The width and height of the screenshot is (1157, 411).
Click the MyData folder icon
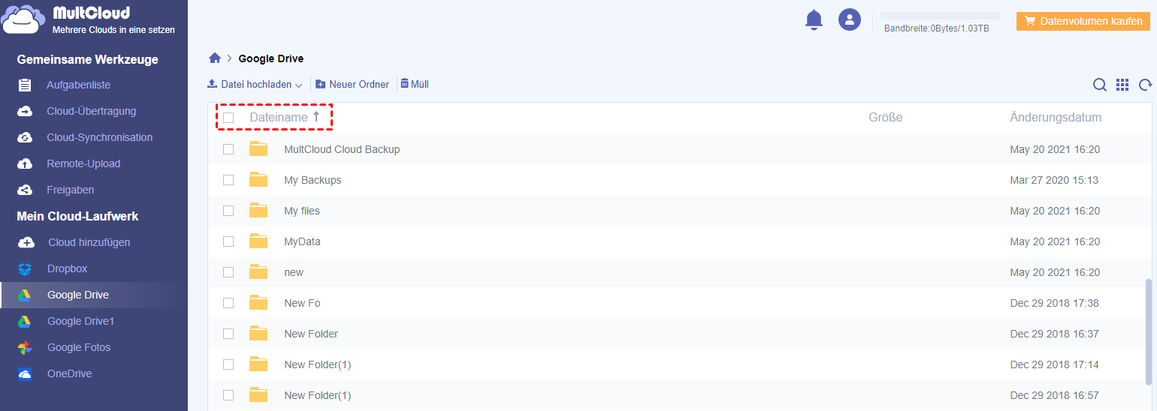(258, 241)
